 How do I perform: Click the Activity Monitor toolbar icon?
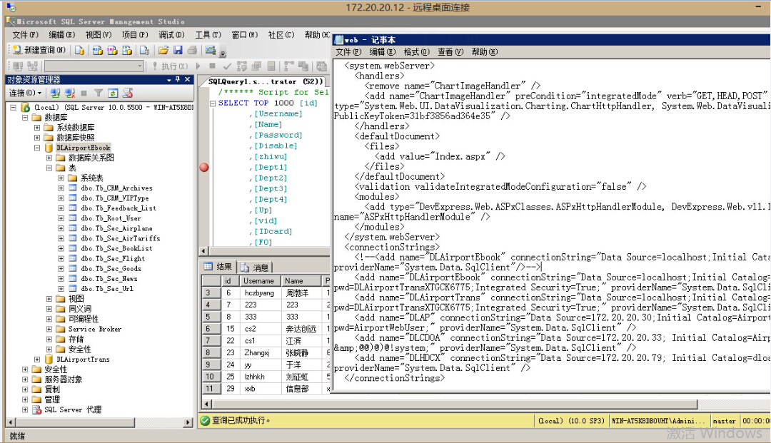211,50
